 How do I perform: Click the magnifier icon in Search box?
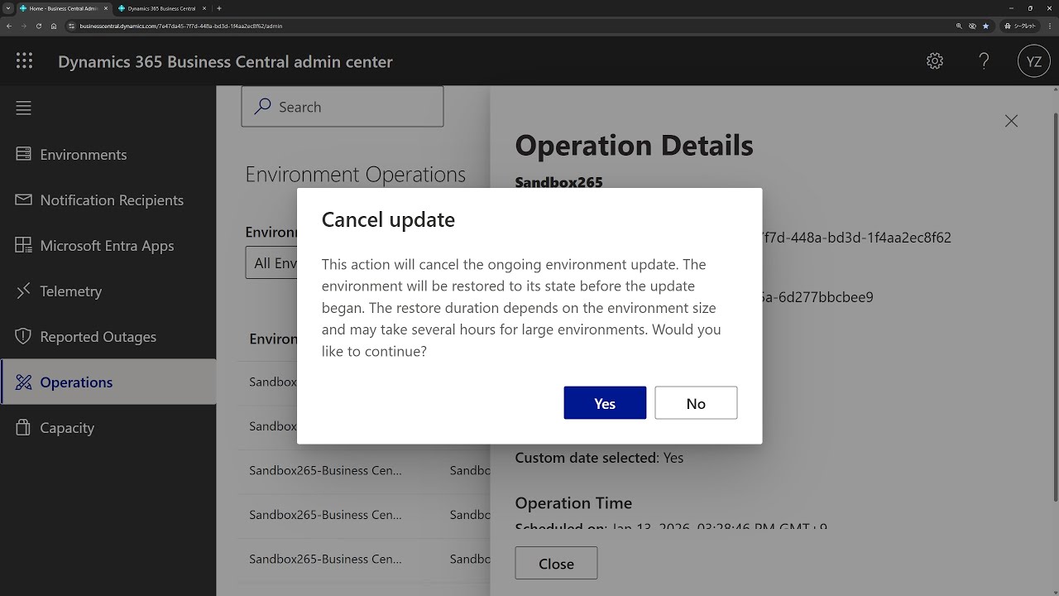[x=262, y=106]
